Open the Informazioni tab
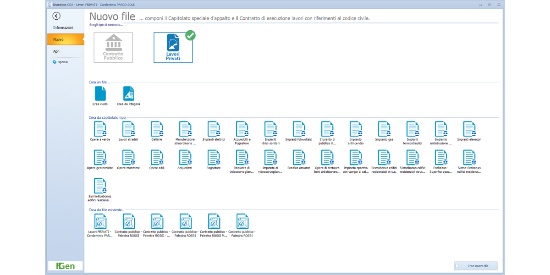This screenshot has height=275, width=550. [x=63, y=27]
